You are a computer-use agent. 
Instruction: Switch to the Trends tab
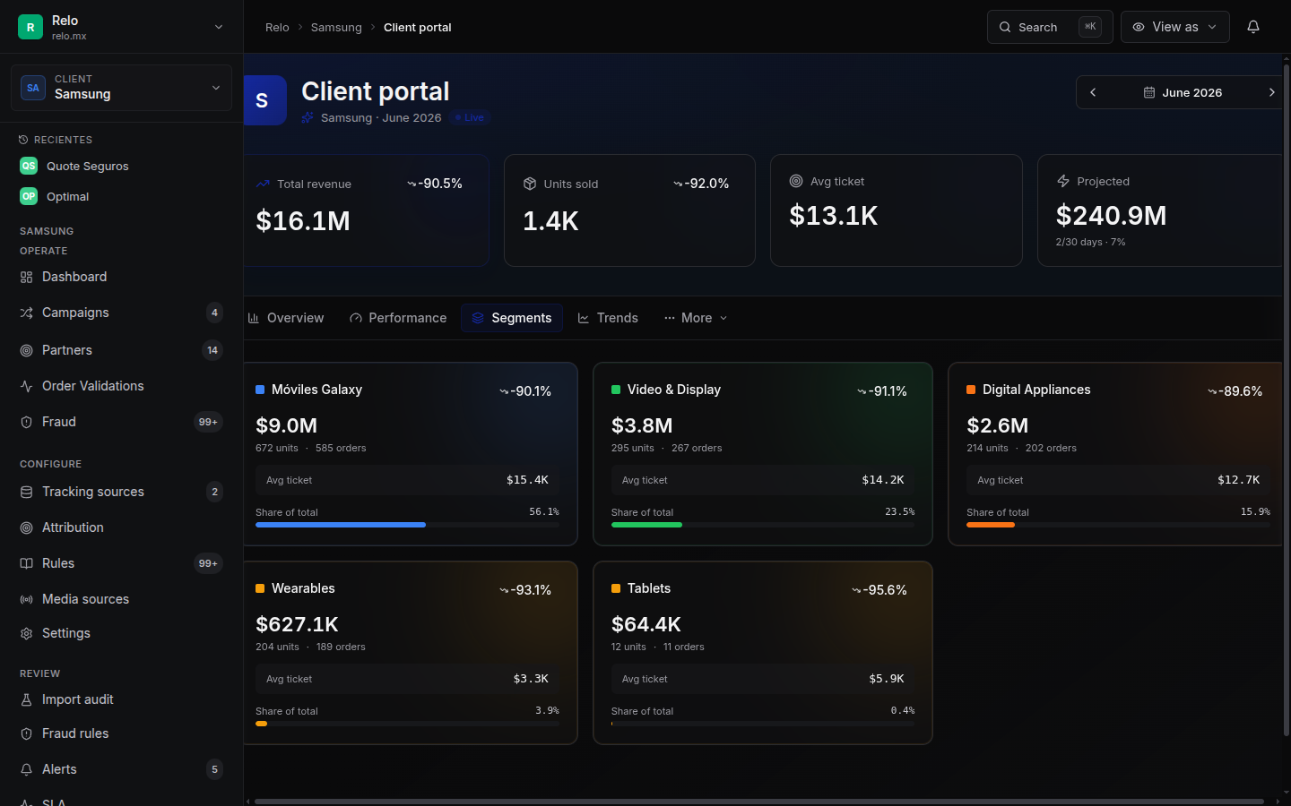pyautogui.click(x=608, y=318)
